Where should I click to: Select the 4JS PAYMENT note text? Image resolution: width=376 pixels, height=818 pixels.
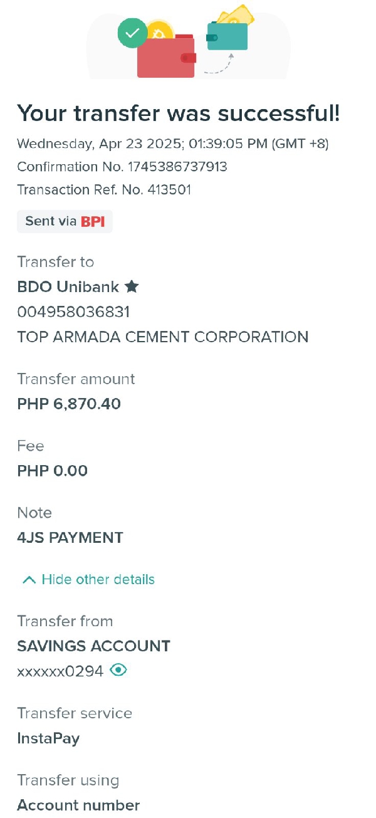pyautogui.click(x=70, y=537)
